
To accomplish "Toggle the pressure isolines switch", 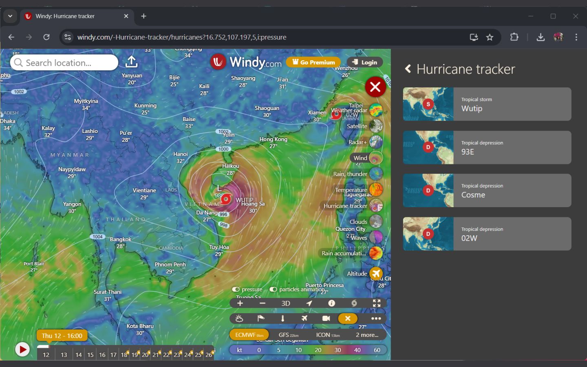I will pos(236,290).
